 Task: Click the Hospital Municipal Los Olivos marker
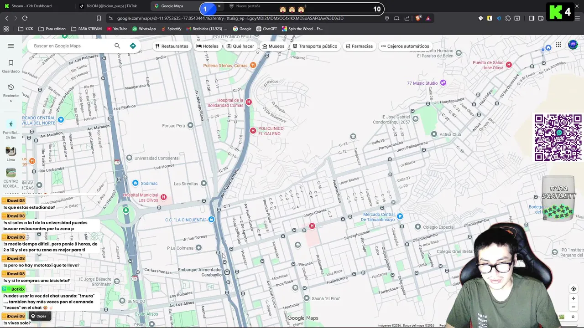tap(163, 197)
